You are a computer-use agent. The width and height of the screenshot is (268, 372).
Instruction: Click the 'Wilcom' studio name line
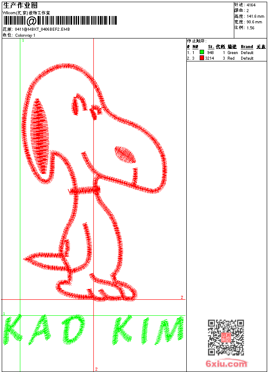[26, 13]
